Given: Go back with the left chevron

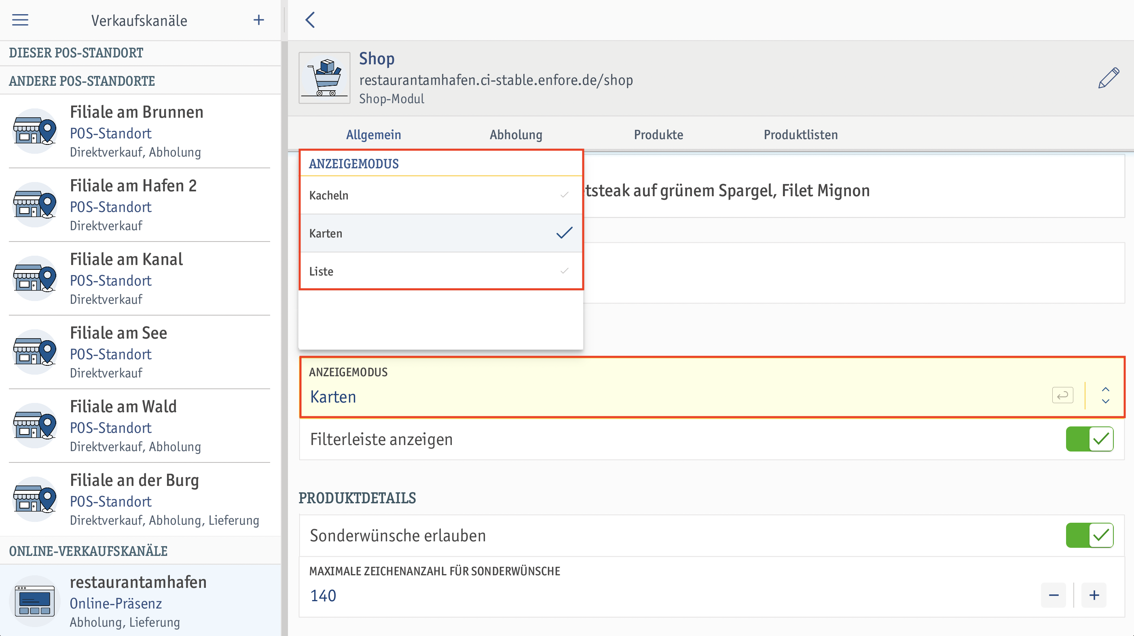Looking at the screenshot, I should point(310,20).
